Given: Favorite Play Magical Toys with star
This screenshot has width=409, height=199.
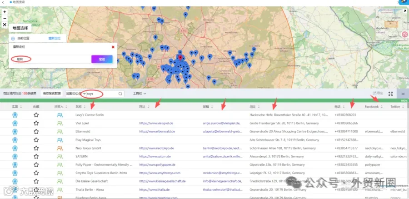Looking at the screenshot, I should pyautogui.click(x=36, y=140).
